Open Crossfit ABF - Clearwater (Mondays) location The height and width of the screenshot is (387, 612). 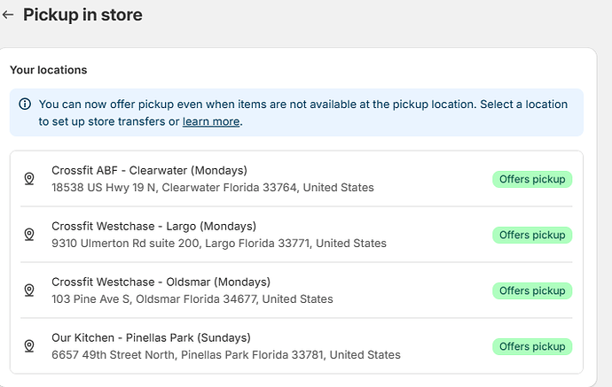[149, 170]
